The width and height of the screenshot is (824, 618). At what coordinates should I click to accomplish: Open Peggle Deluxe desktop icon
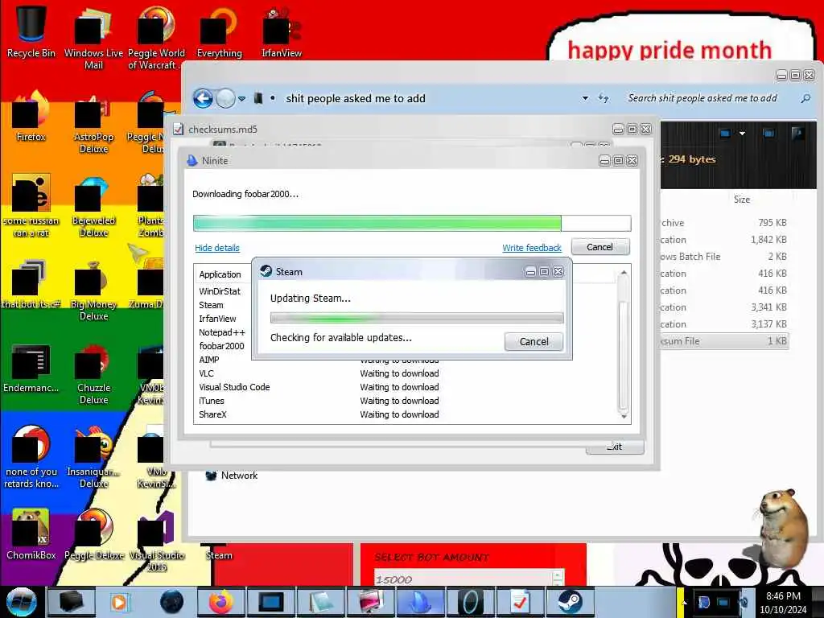point(93,534)
